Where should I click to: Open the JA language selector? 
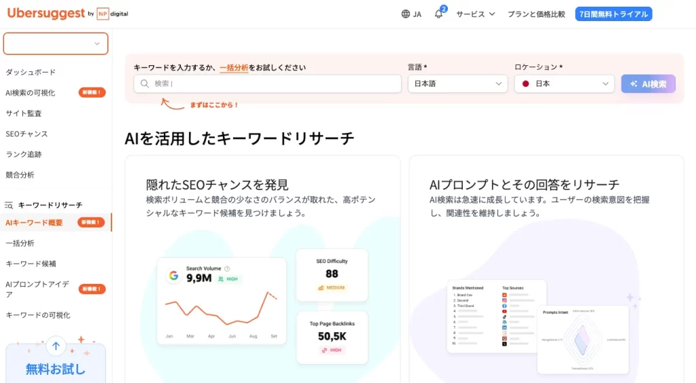411,14
